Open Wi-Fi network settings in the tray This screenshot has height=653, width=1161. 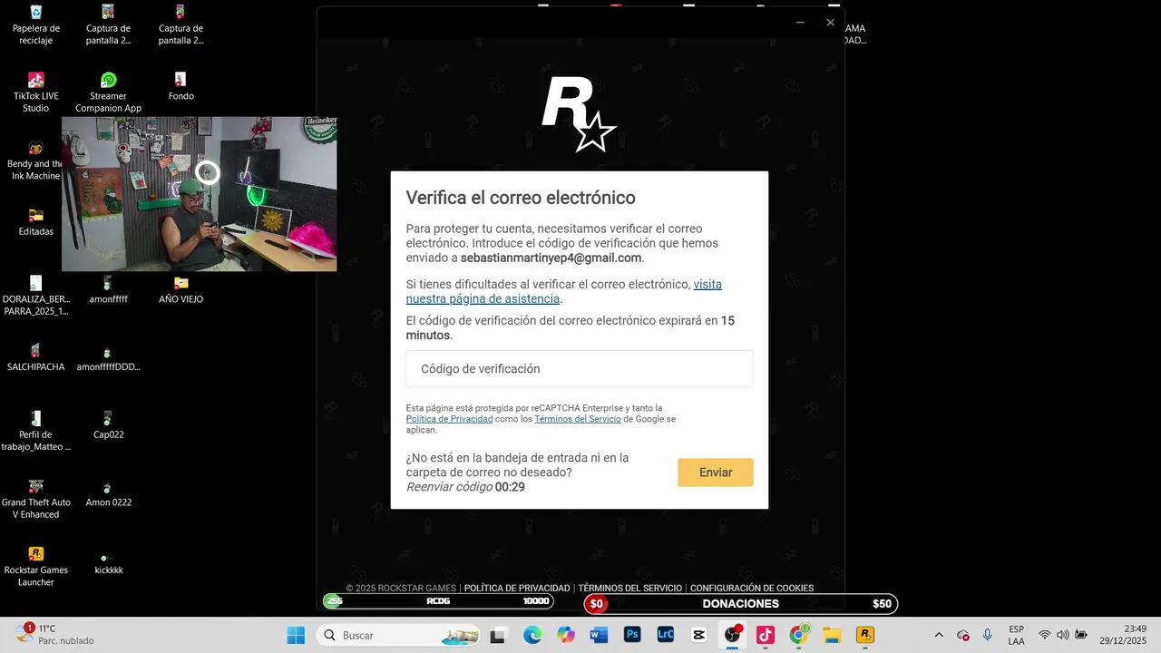[x=1044, y=635]
